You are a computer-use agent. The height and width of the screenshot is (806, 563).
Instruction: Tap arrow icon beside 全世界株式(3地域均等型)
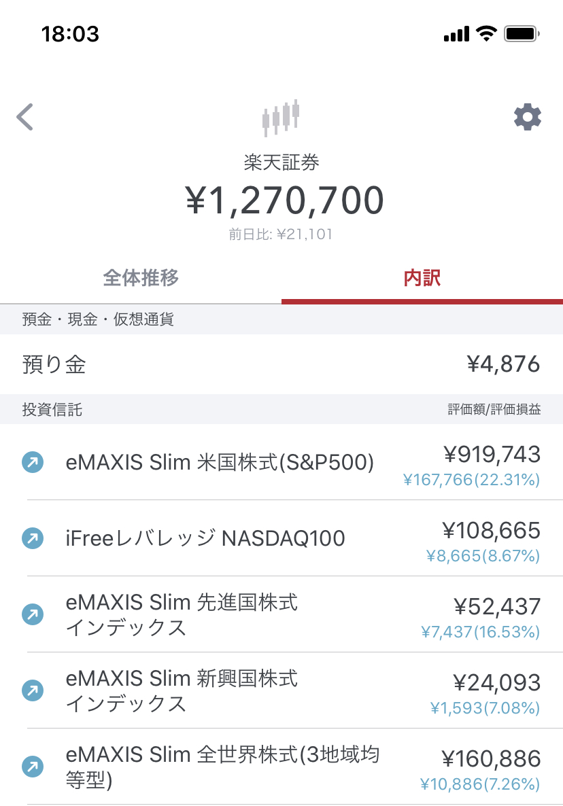click(x=33, y=767)
